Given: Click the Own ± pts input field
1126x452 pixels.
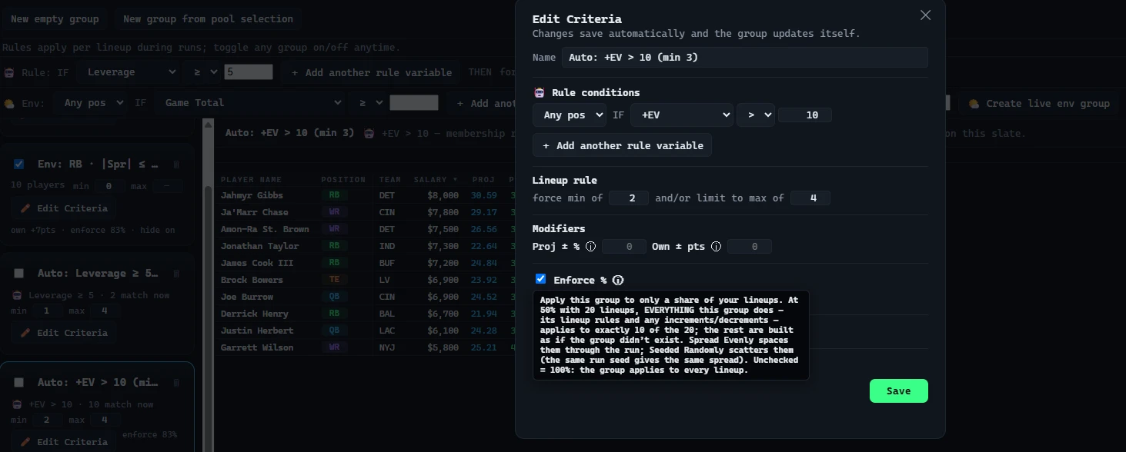Looking at the screenshot, I should pos(750,247).
